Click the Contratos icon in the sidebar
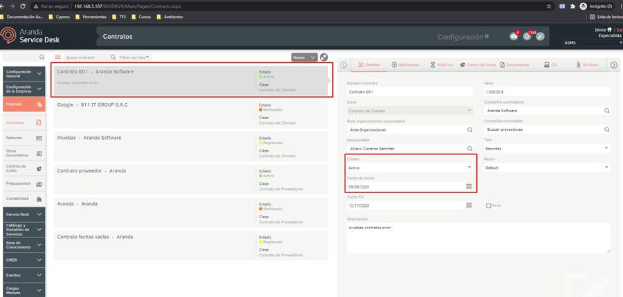The width and height of the screenshot is (623, 297). (39, 123)
